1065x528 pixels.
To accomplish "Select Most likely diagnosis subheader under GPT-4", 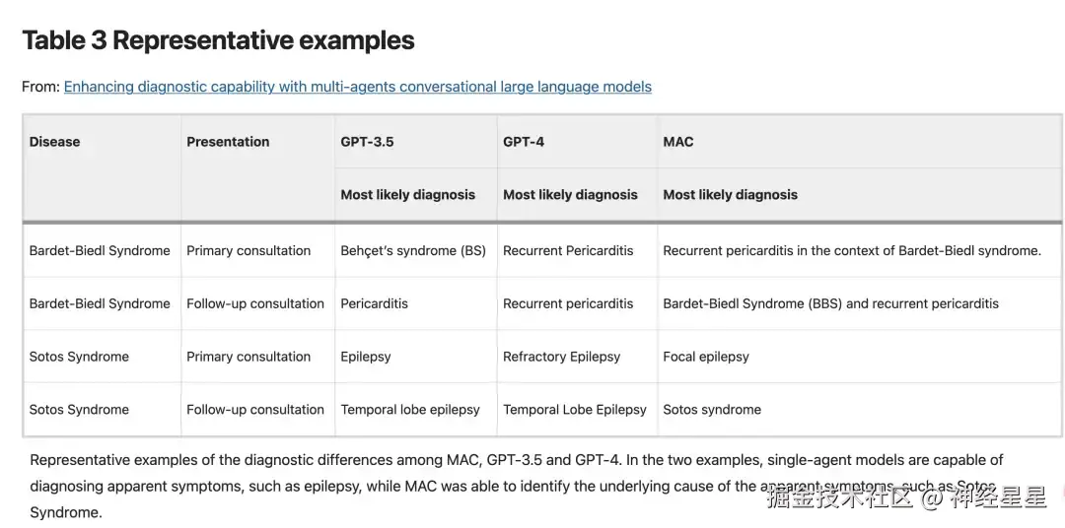I will click(570, 195).
